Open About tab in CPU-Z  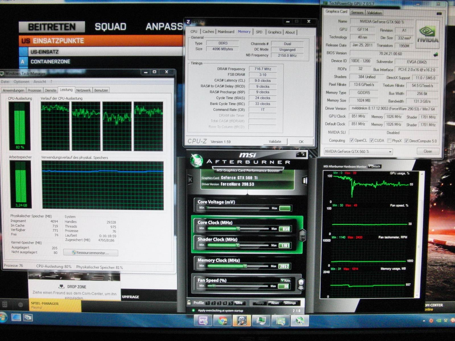290,32
